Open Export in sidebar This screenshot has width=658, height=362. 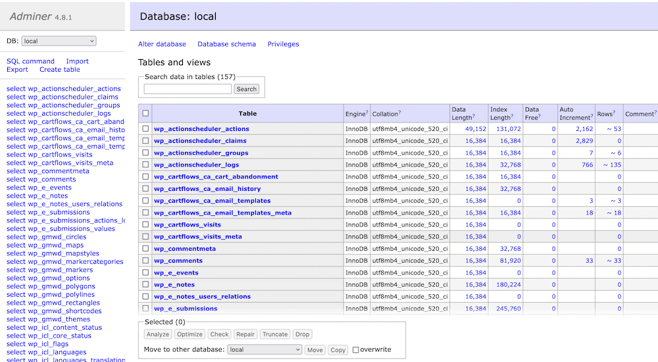17,70
